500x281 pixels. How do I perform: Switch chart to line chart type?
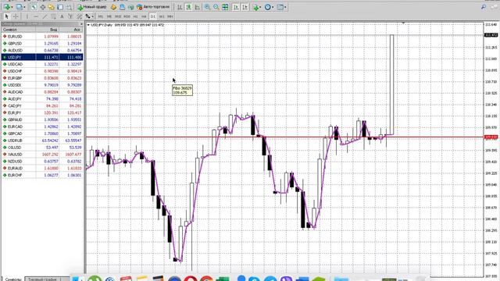[x=198, y=7]
